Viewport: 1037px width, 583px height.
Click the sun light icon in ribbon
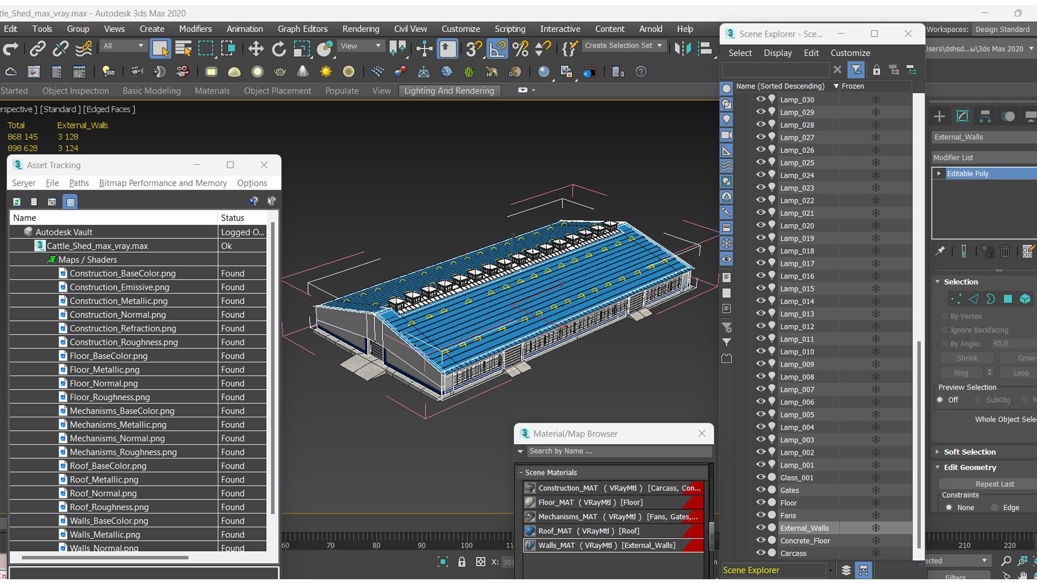point(326,72)
